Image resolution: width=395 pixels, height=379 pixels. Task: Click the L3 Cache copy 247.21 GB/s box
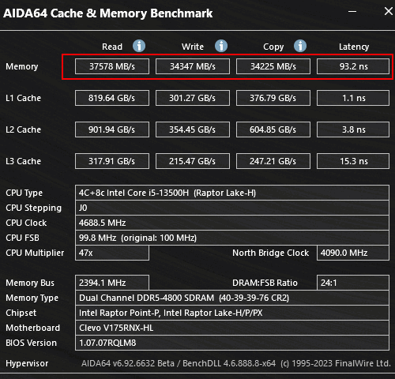[273, 161]
